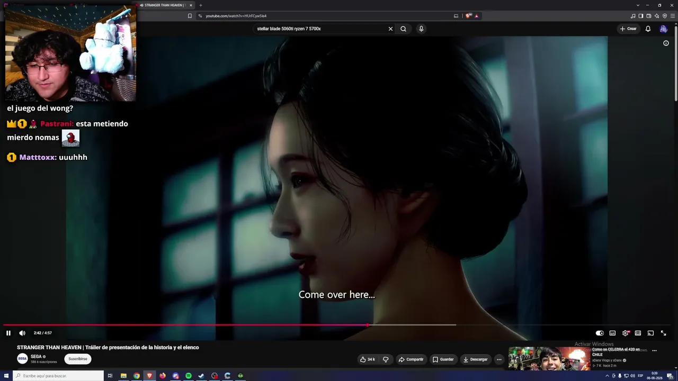The width and height of the screenshot is (678, 381).
Task: Dislike the video
Action: [386, 359]
